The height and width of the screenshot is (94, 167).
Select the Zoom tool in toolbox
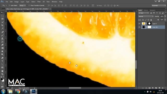2,74
